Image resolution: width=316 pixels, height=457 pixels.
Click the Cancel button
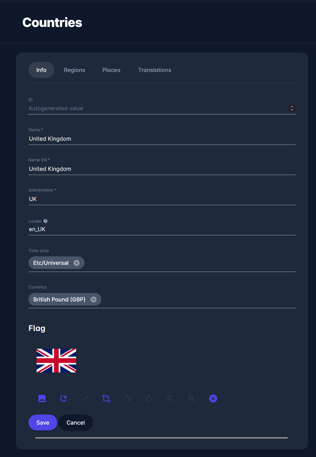(76, 423)
